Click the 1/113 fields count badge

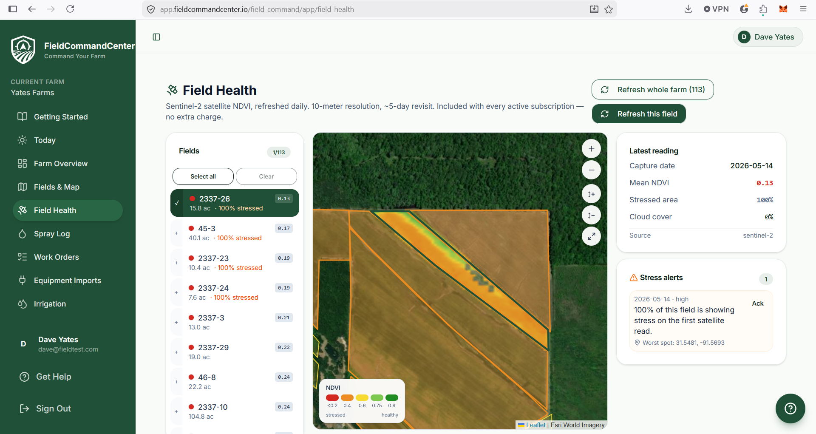279,152
